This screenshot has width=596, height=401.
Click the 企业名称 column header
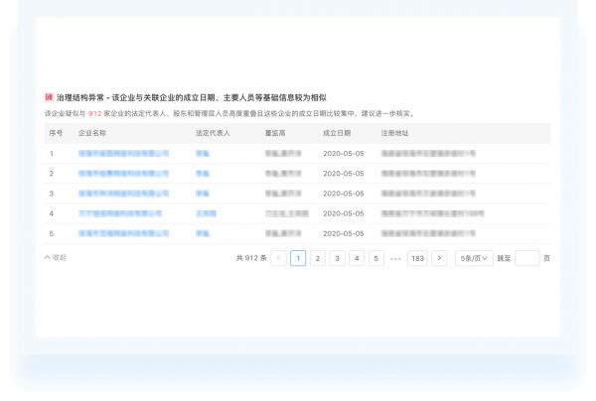tap(92, 132)
